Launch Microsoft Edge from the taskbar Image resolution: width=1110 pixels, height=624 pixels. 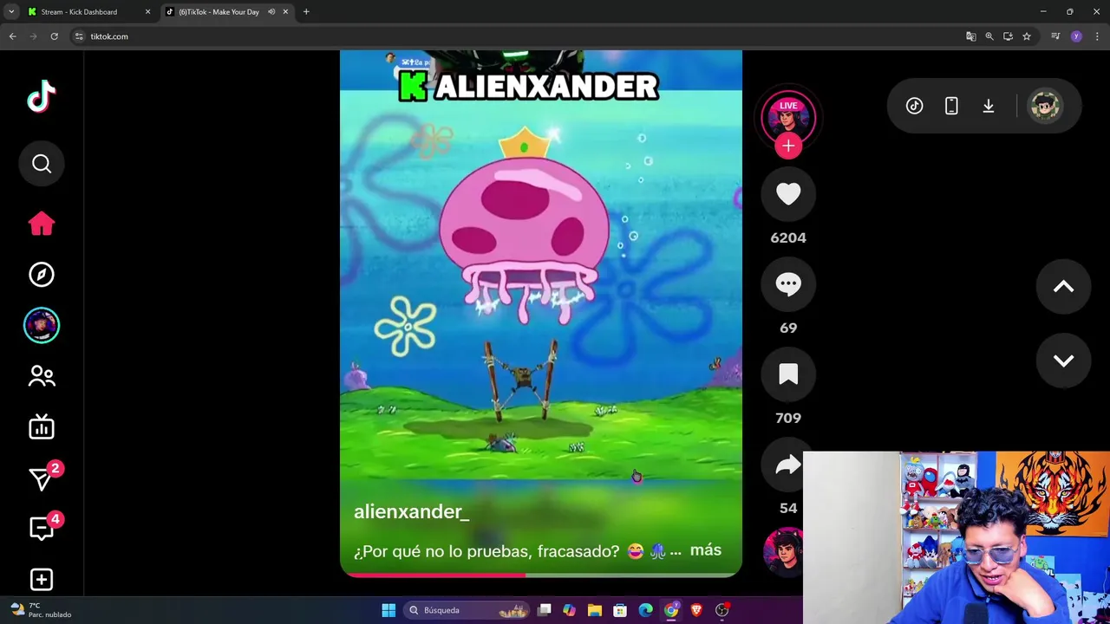(645, 610)
